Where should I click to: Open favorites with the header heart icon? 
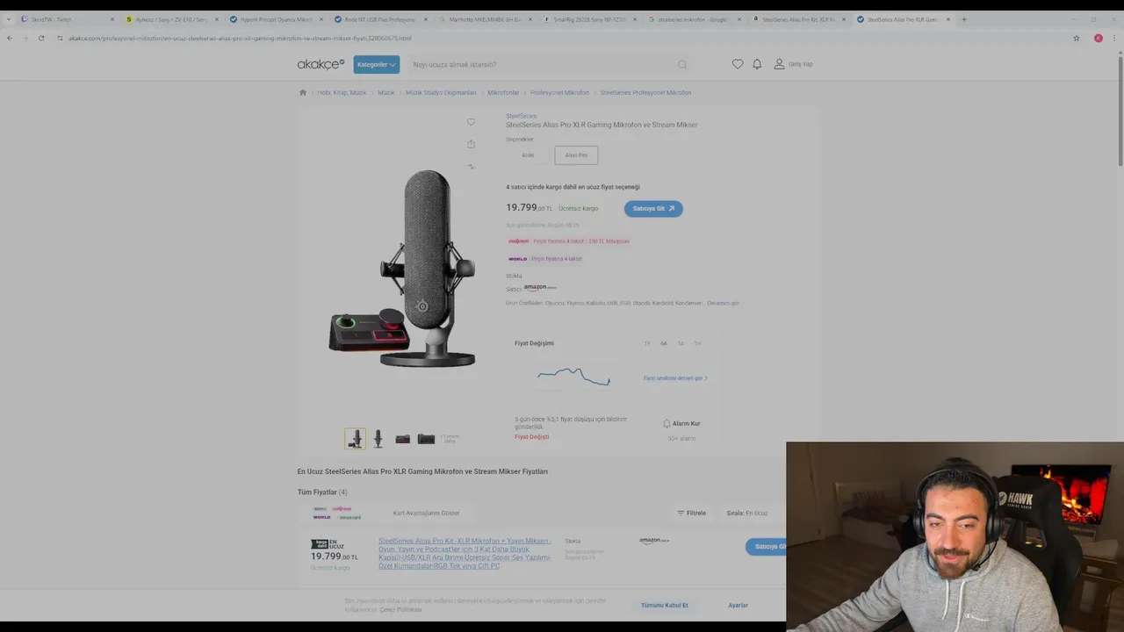tap(738, 64)
